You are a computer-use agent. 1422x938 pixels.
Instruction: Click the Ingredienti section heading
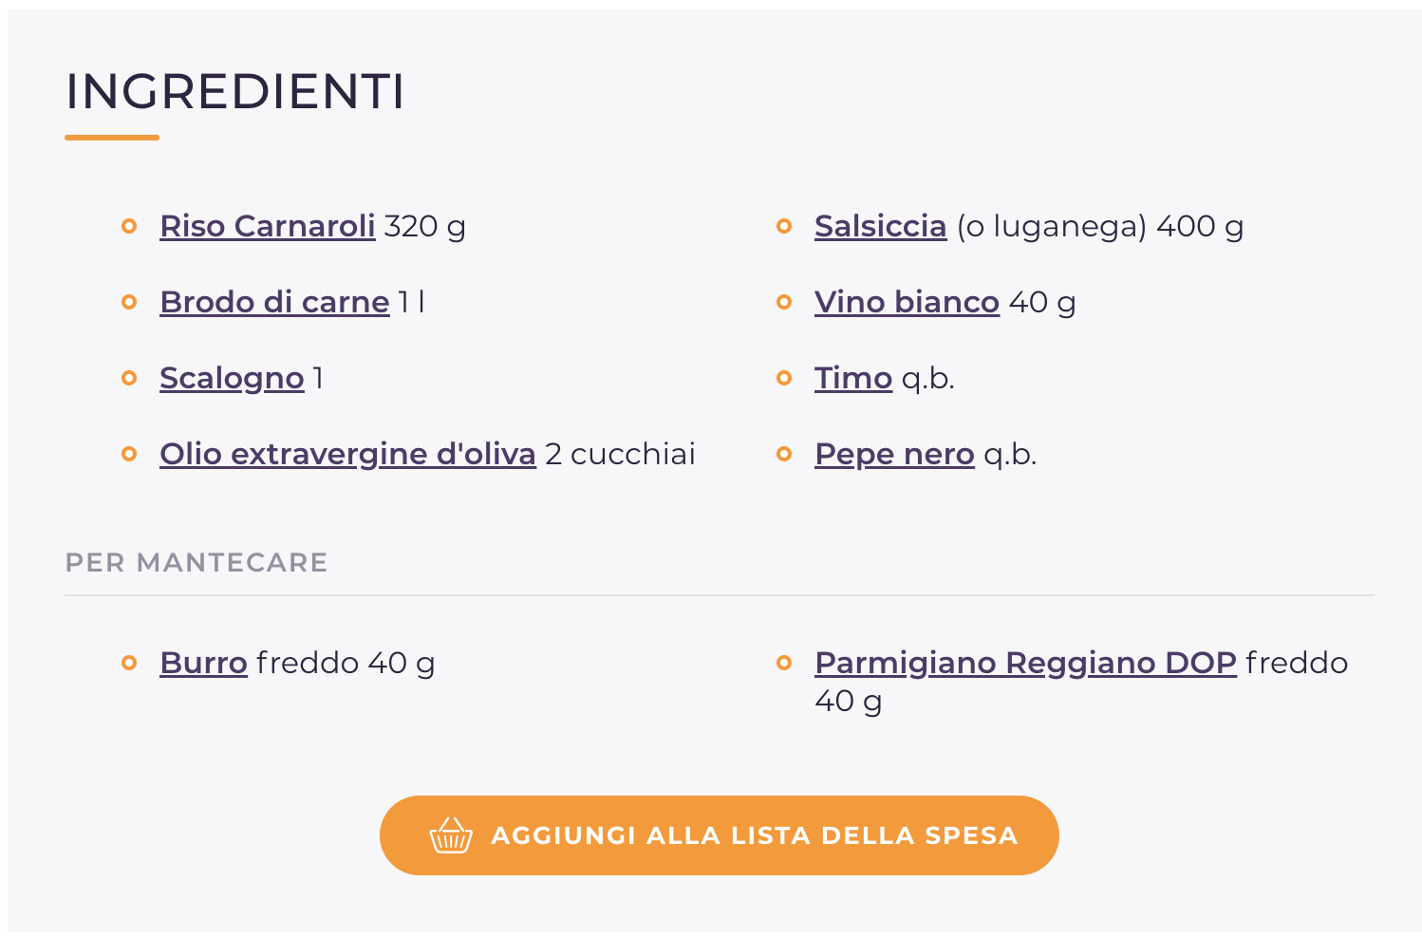[234, 92]
